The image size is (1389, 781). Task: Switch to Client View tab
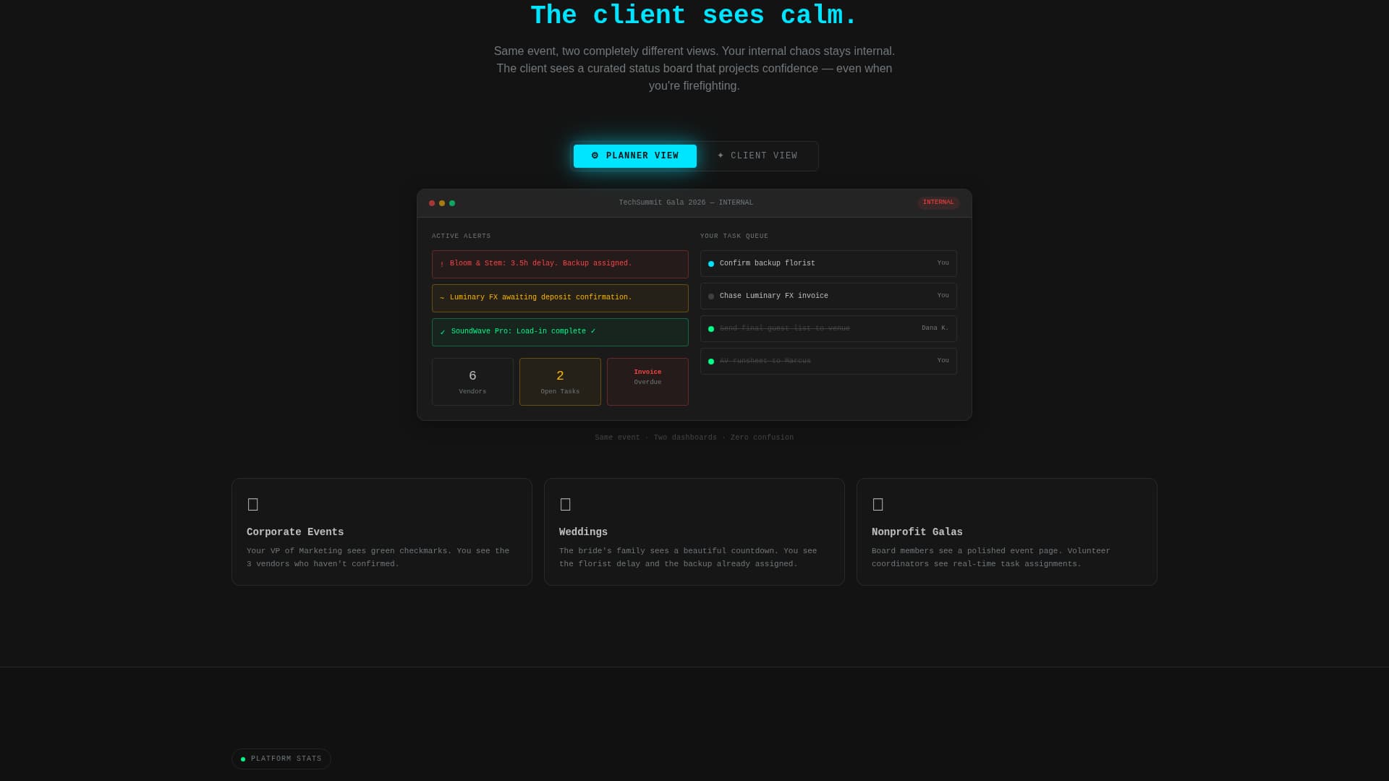click(757, 156)
